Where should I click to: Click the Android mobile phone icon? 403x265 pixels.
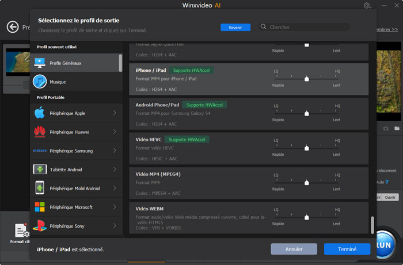[40, 188]
